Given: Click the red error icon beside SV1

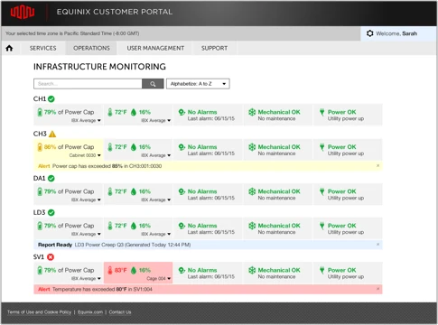Looking at the screenshot, I should click(51, 257).
